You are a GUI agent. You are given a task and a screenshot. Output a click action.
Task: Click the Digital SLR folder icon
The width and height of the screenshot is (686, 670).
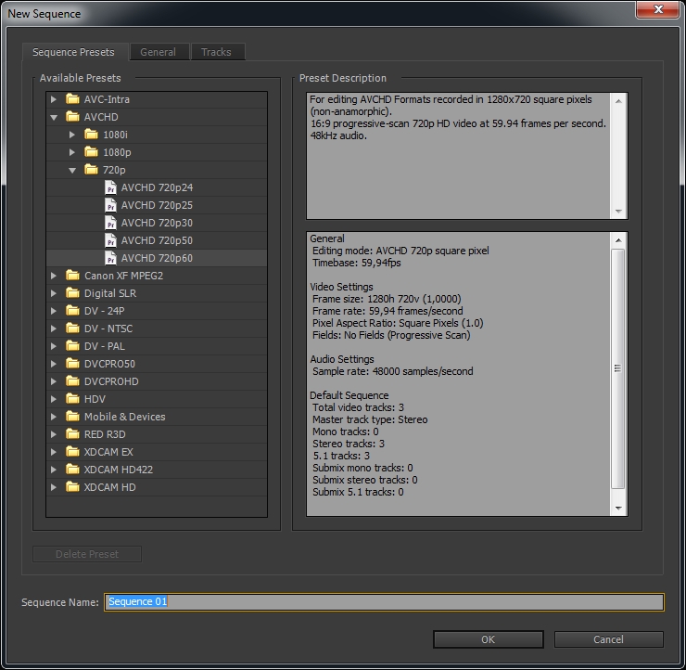(x=72, y=293)
